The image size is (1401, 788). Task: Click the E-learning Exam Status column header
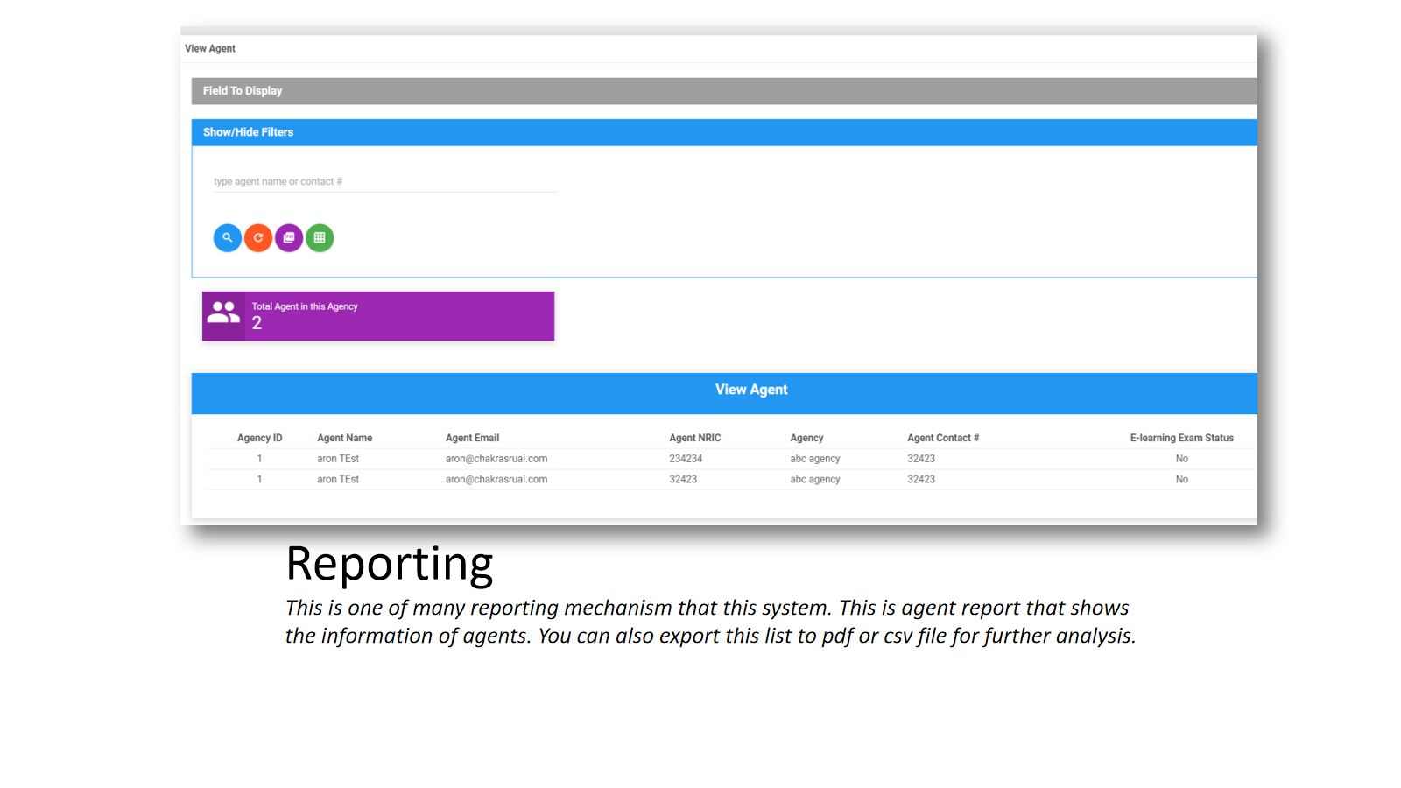tap(1181, 438)
